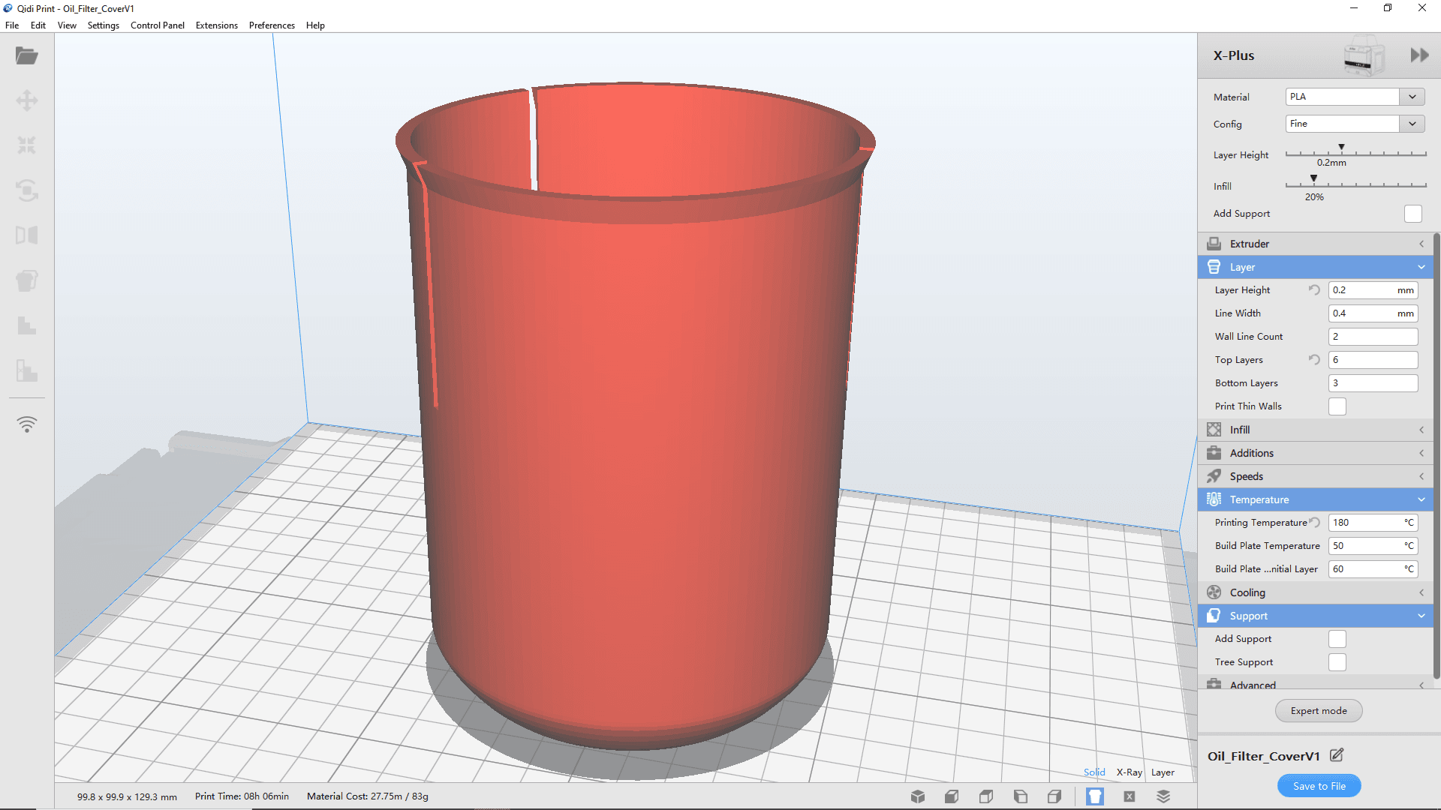Click the Wall Line Count input field
This screenshot has height=810, width=1441.
1373,337
